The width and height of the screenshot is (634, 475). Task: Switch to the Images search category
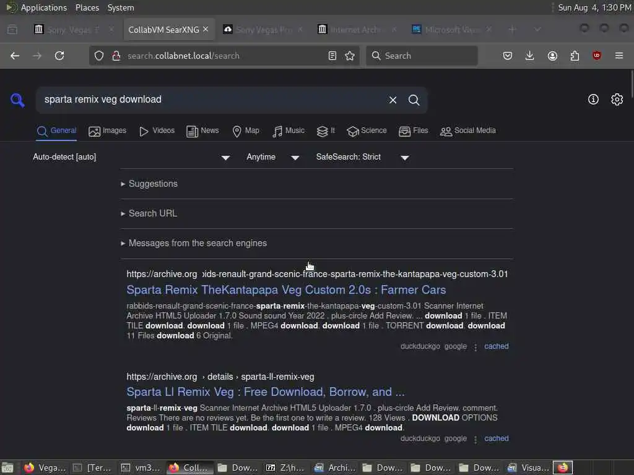pyautogui.click(x=108, y=131)
